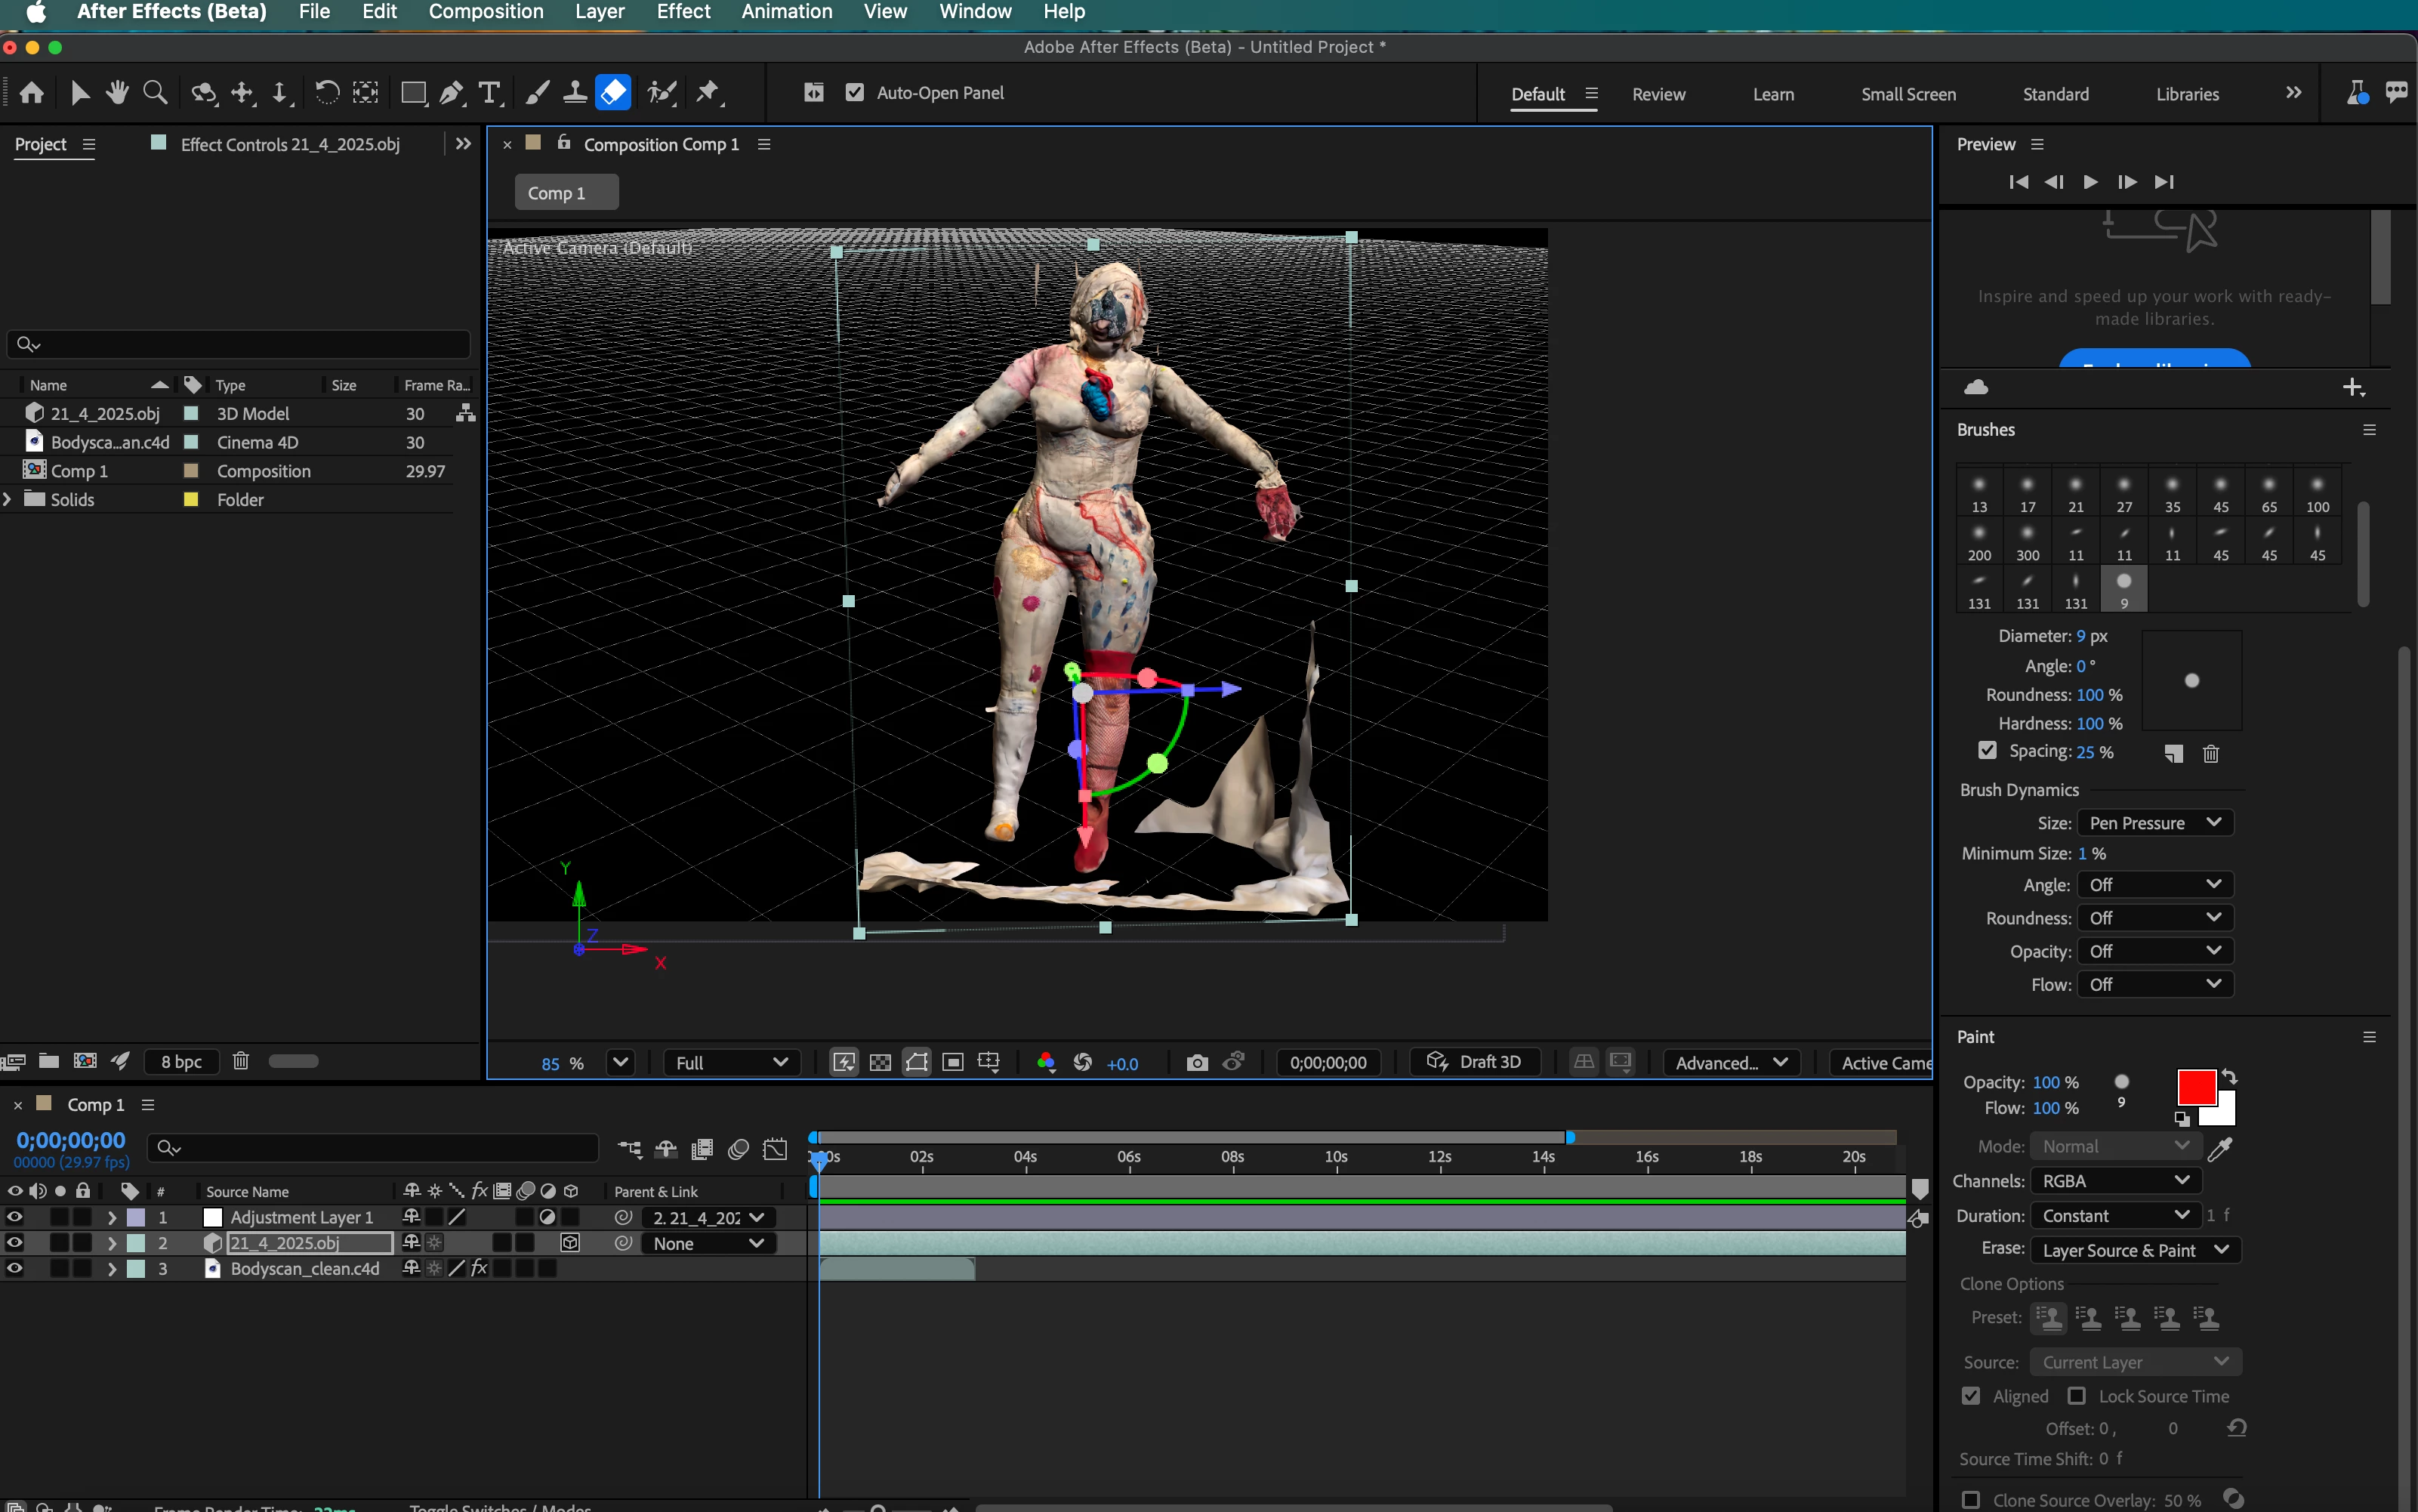Enable the Lock Source Time checkbox

2077,1396
